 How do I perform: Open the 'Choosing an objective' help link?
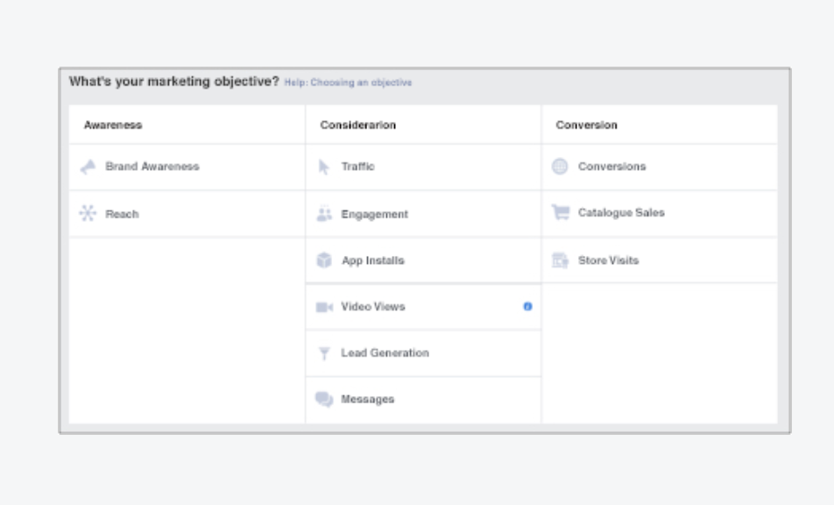[x=348, y=82]
